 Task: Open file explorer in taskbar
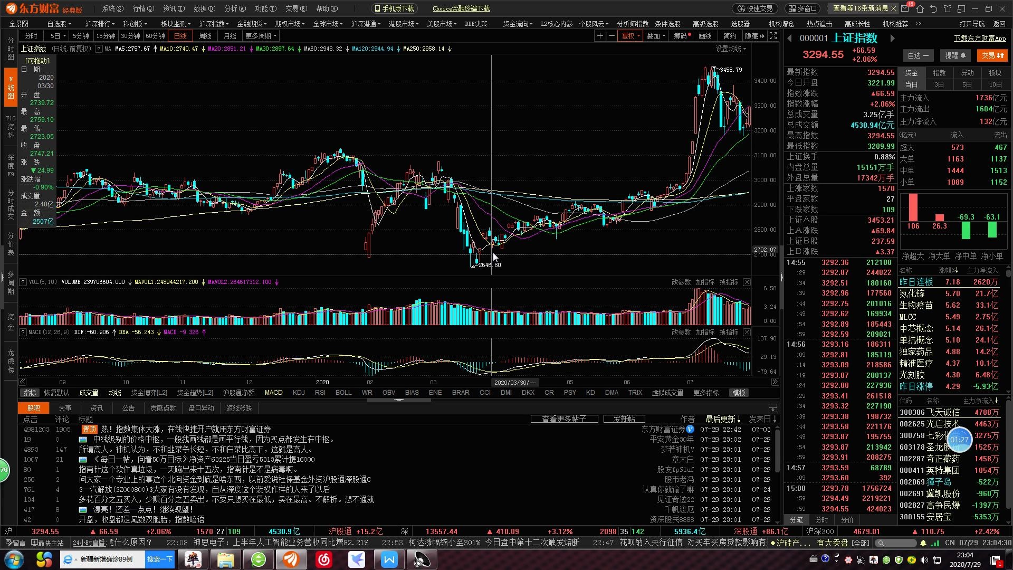pyautogui.click(x=225, y=559)
